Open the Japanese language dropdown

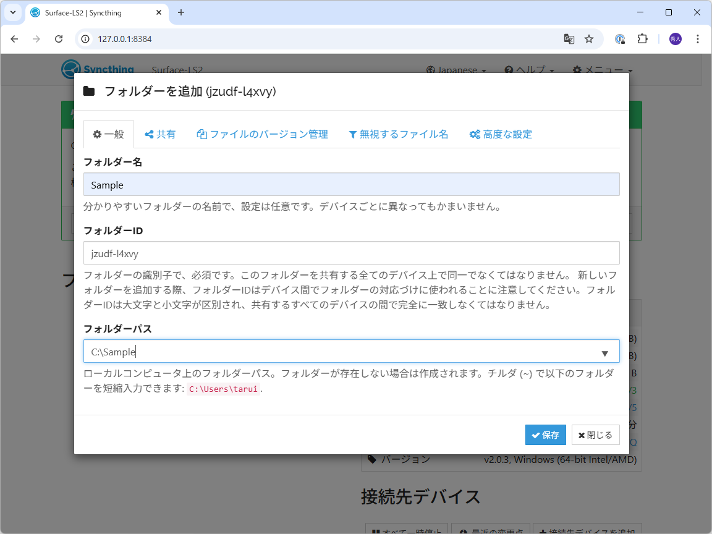pyautogui.click(x=456, y=70)
